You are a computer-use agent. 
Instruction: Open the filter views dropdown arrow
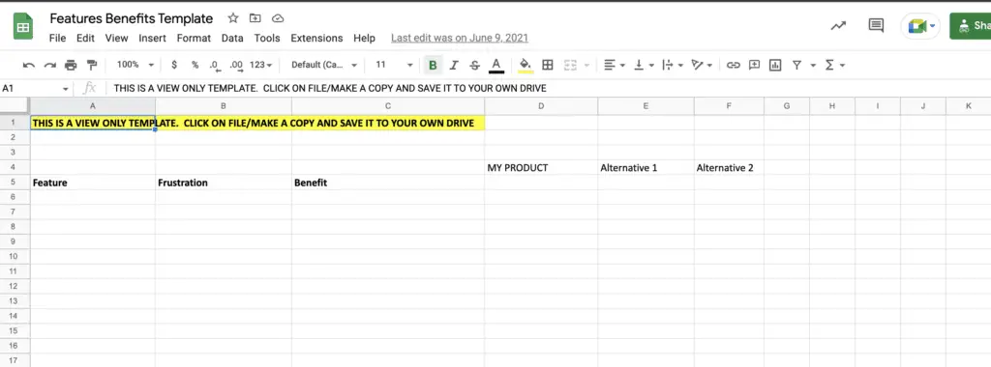point(813,65)
